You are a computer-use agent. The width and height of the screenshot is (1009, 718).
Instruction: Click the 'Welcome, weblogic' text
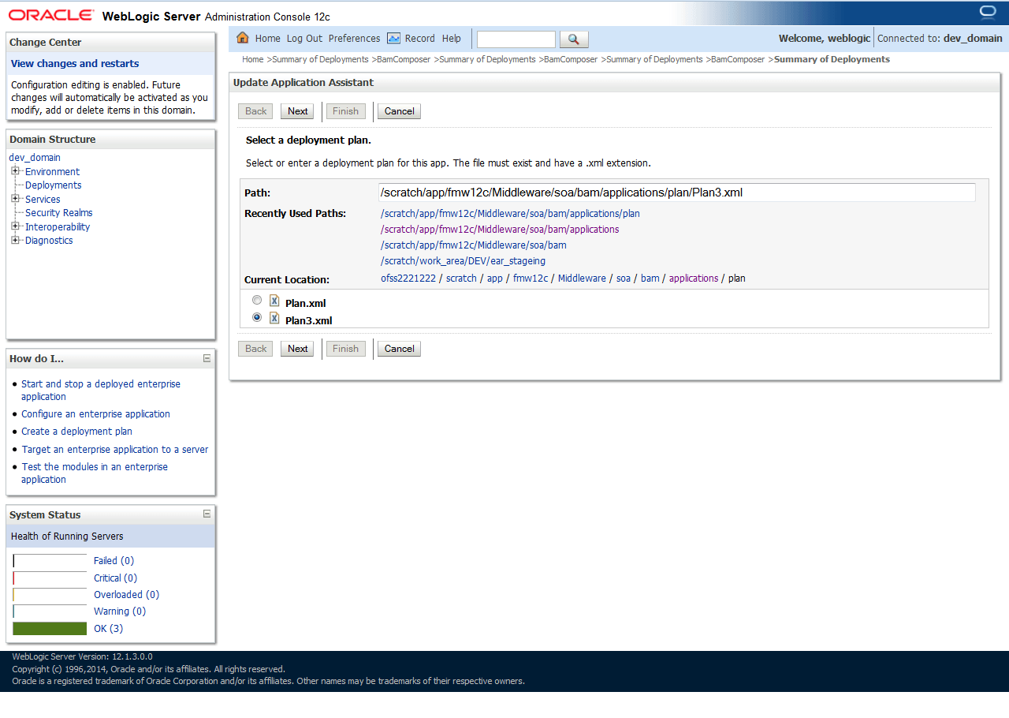[x=825, y=39]
